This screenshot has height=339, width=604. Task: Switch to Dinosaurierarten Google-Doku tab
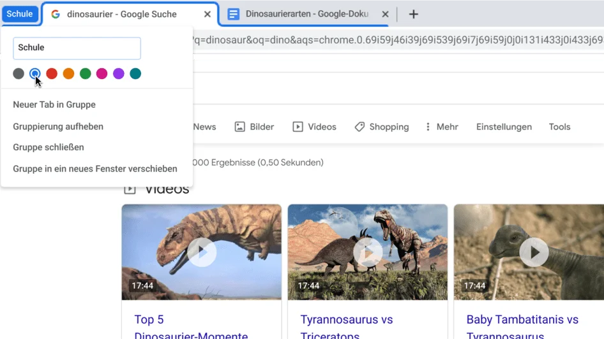pos(307,14)
